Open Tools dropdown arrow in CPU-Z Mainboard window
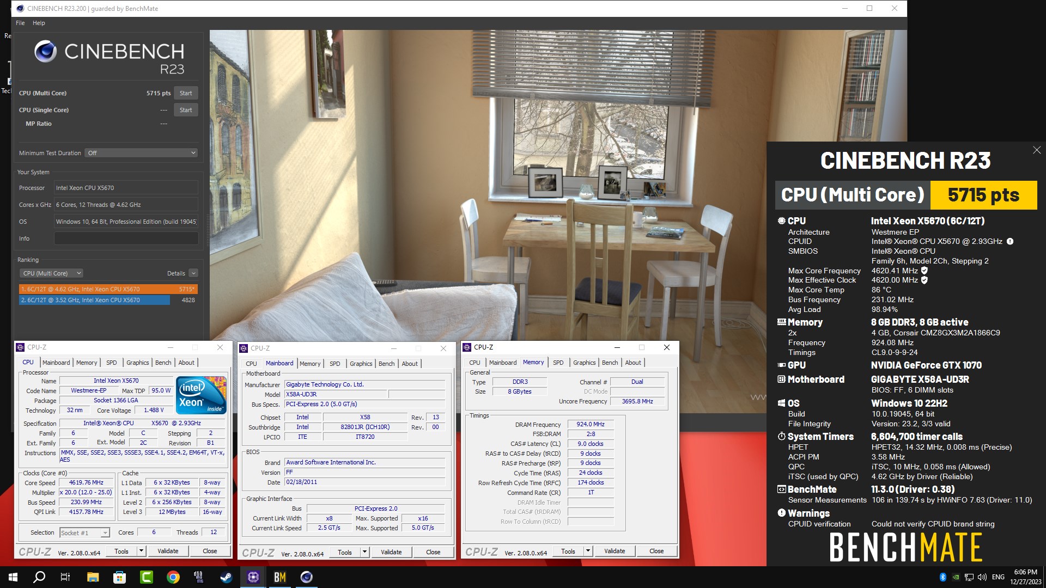 click(364, 552)
